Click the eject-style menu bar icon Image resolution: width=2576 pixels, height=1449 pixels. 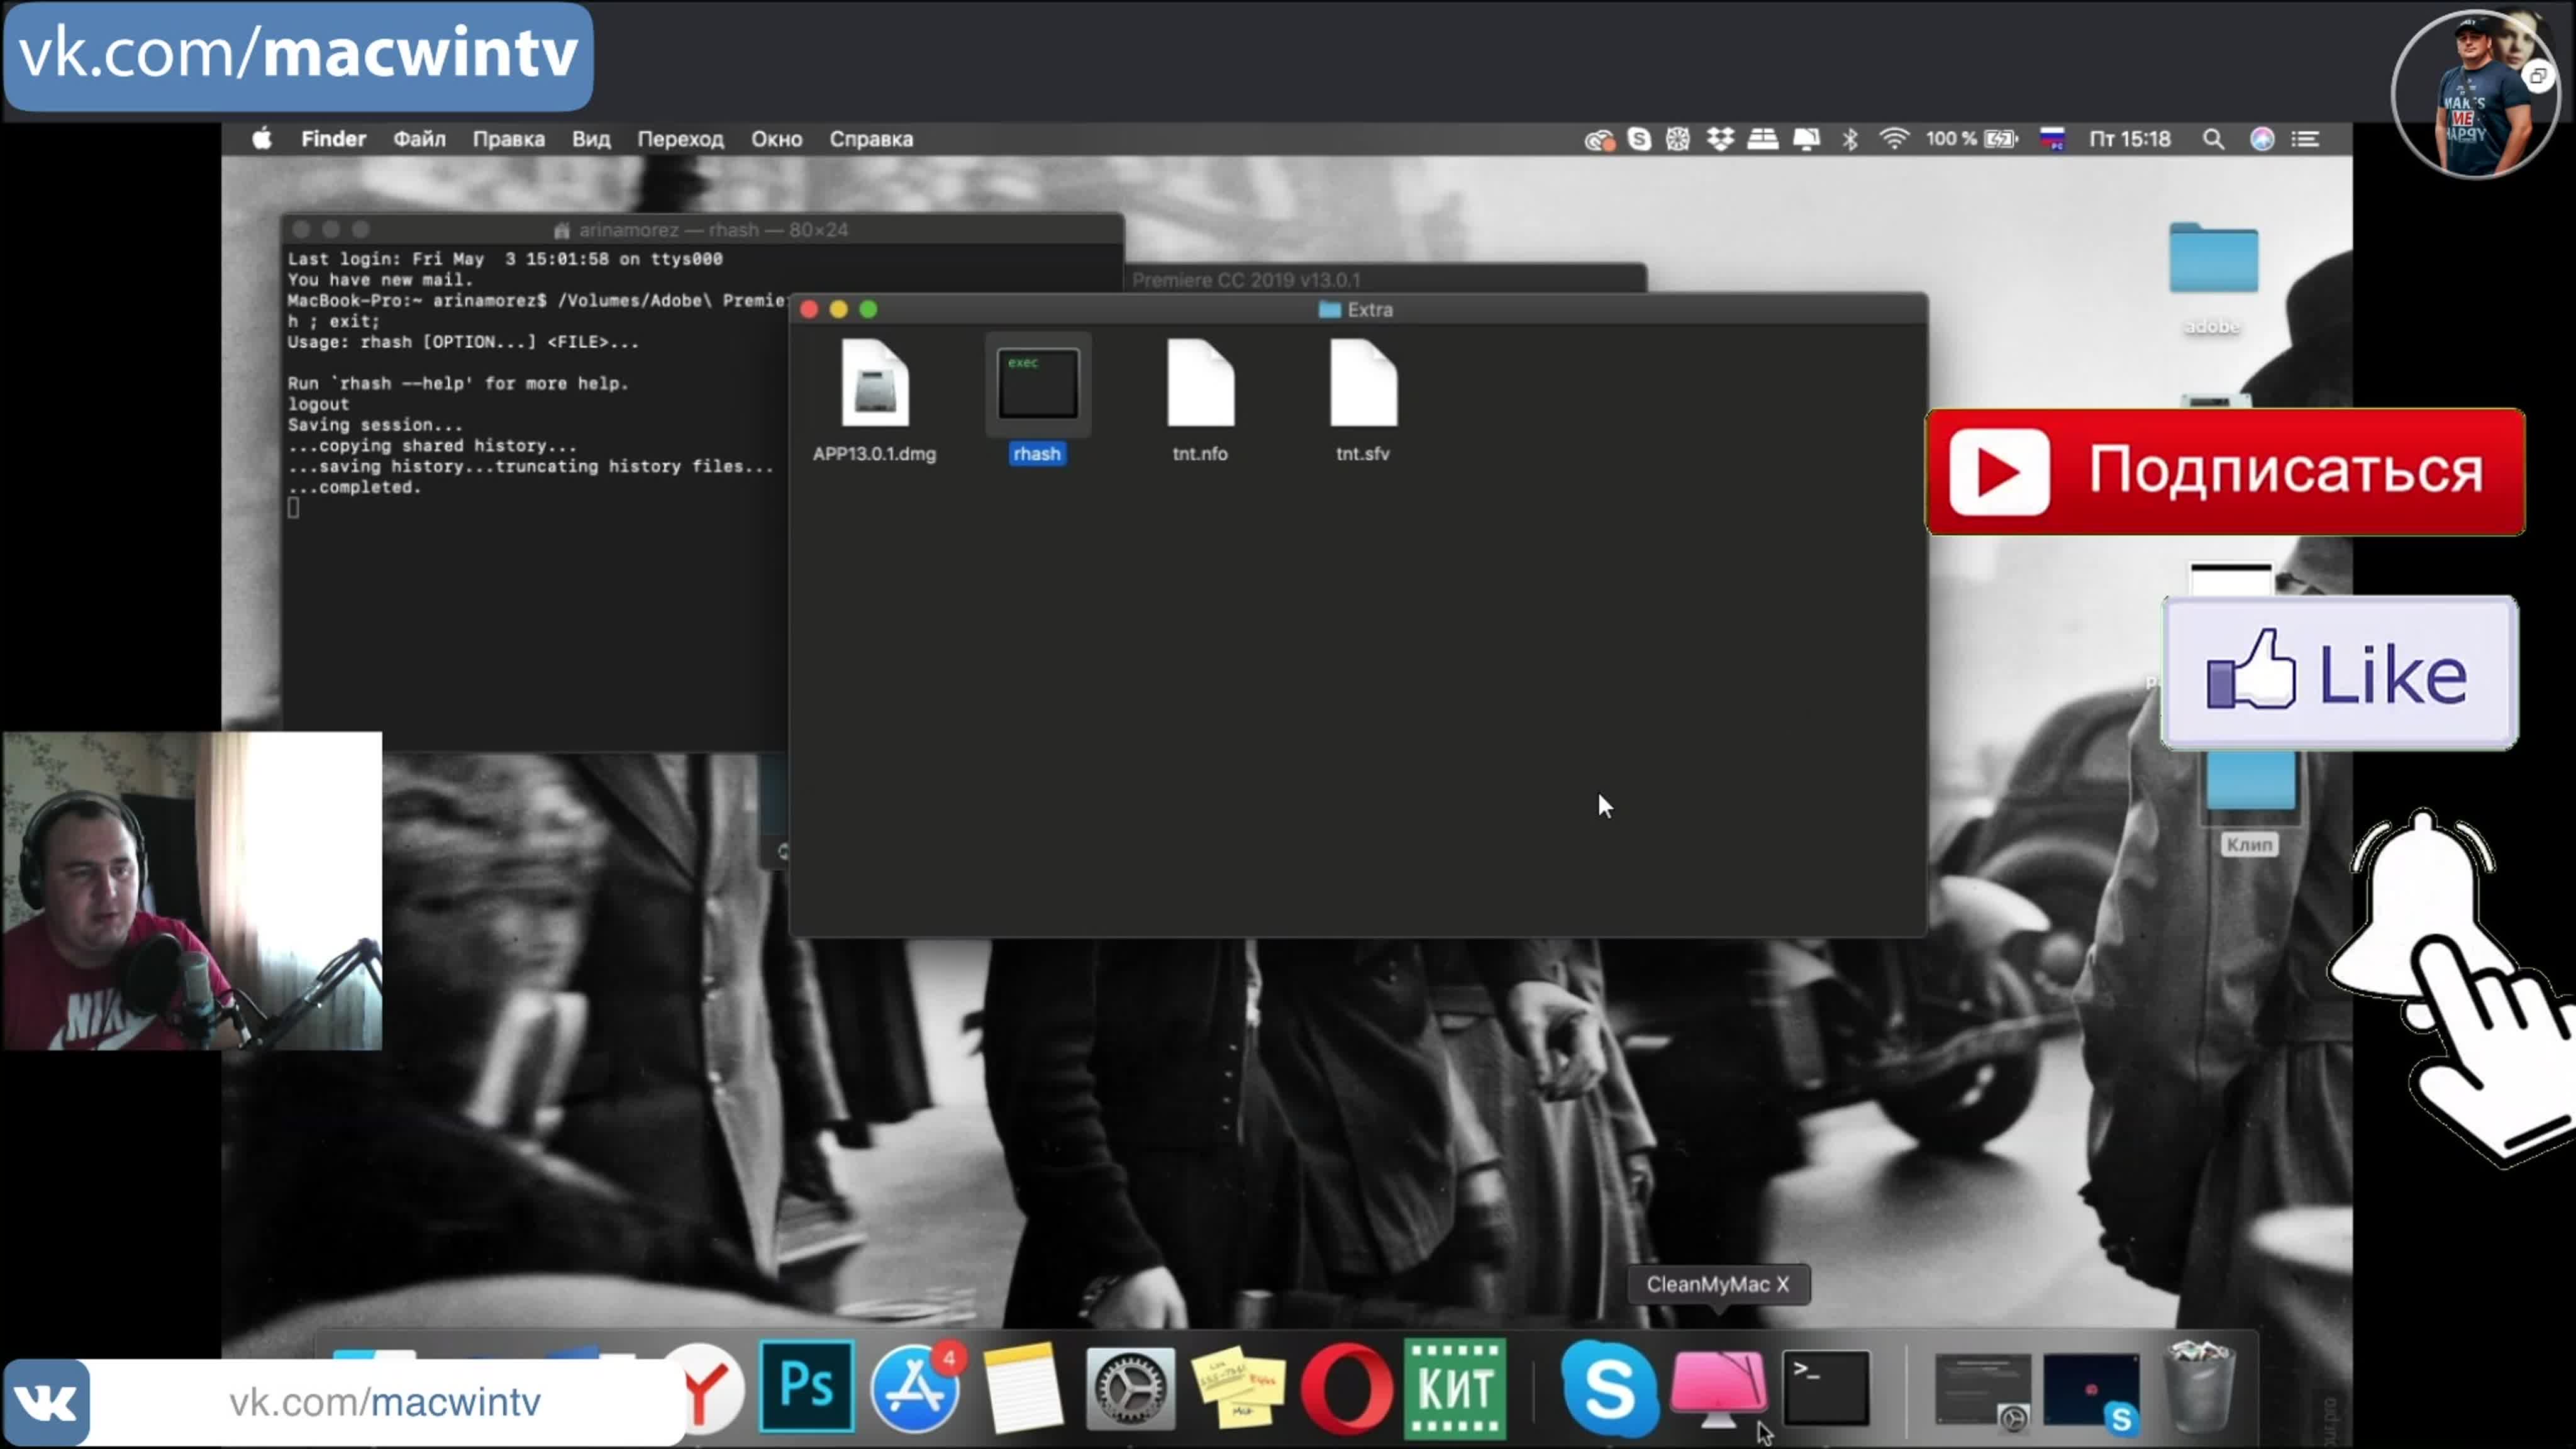coord(1762,139)
